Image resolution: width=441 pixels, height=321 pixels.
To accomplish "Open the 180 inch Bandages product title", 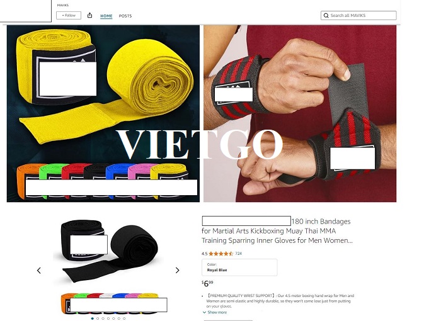I will [277, 231].
